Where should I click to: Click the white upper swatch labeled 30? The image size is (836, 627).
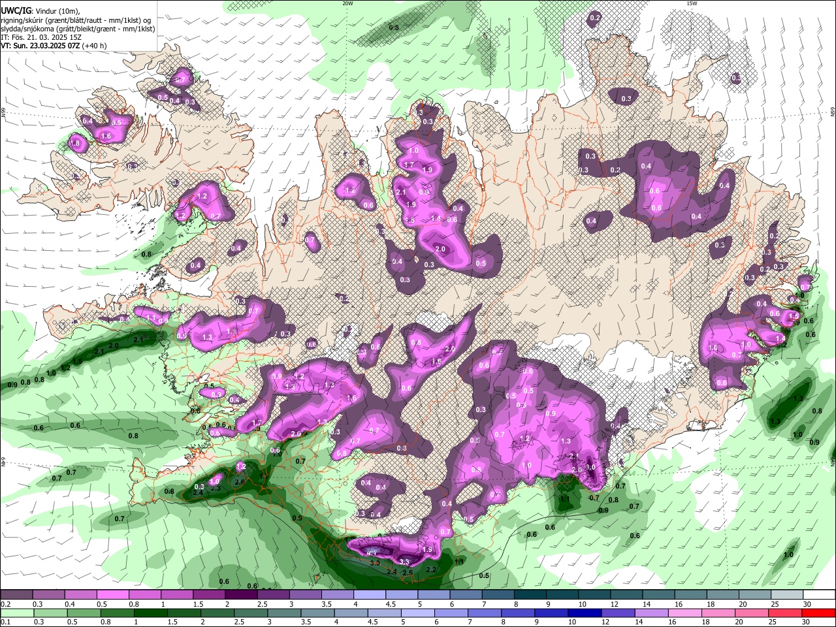click(x=820, y=594)
